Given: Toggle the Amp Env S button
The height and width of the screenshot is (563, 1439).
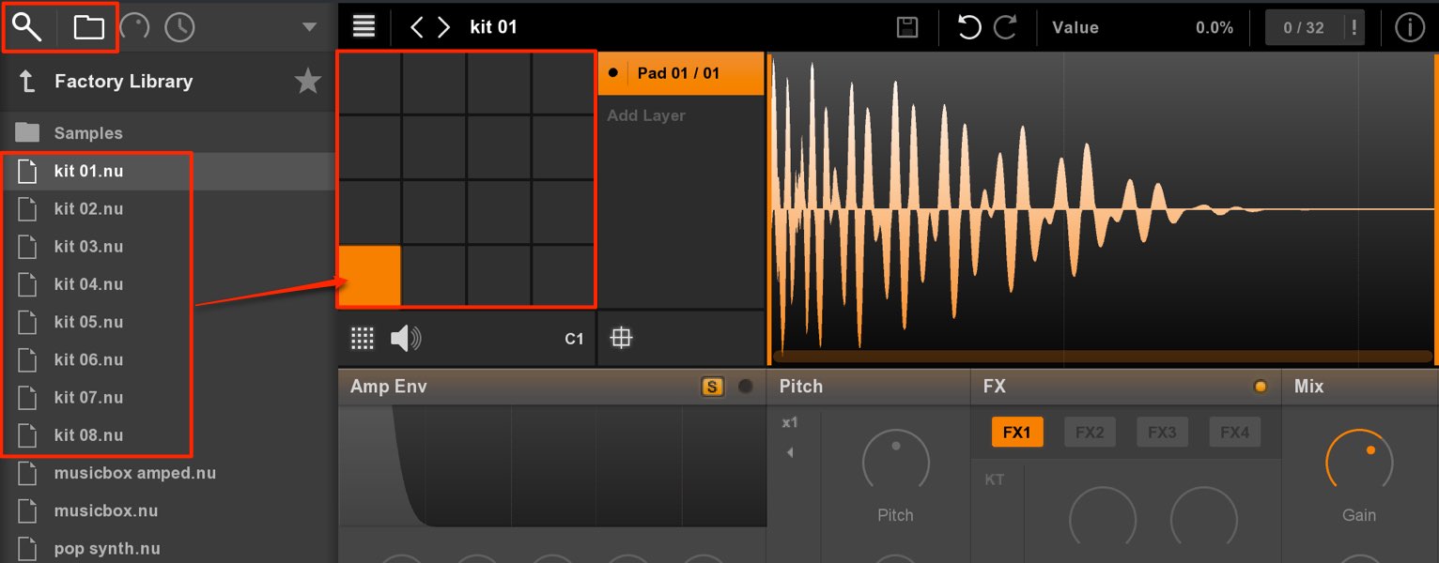Looking at the screenshot, I should (x=713, y=387).
